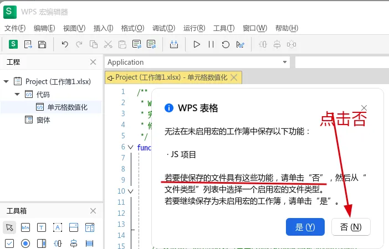Click the copy toolbar icon
The image size is (389, 249).
coord(94,44)
